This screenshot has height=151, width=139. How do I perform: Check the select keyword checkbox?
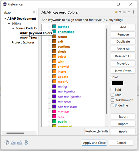(49, 56)
